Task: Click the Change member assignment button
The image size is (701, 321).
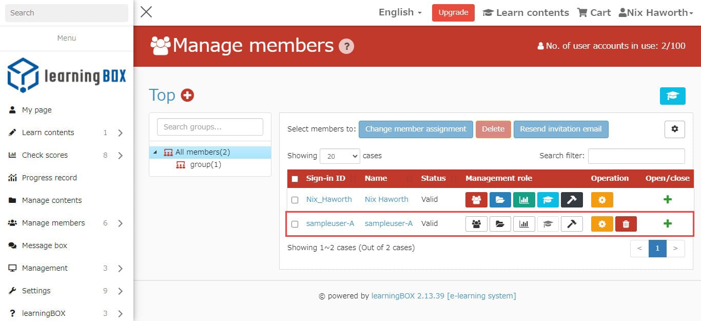Action: coord(416,129)
